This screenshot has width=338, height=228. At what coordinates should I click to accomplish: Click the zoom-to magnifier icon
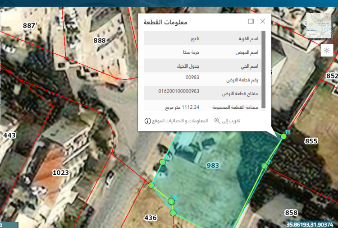point(217,121)
